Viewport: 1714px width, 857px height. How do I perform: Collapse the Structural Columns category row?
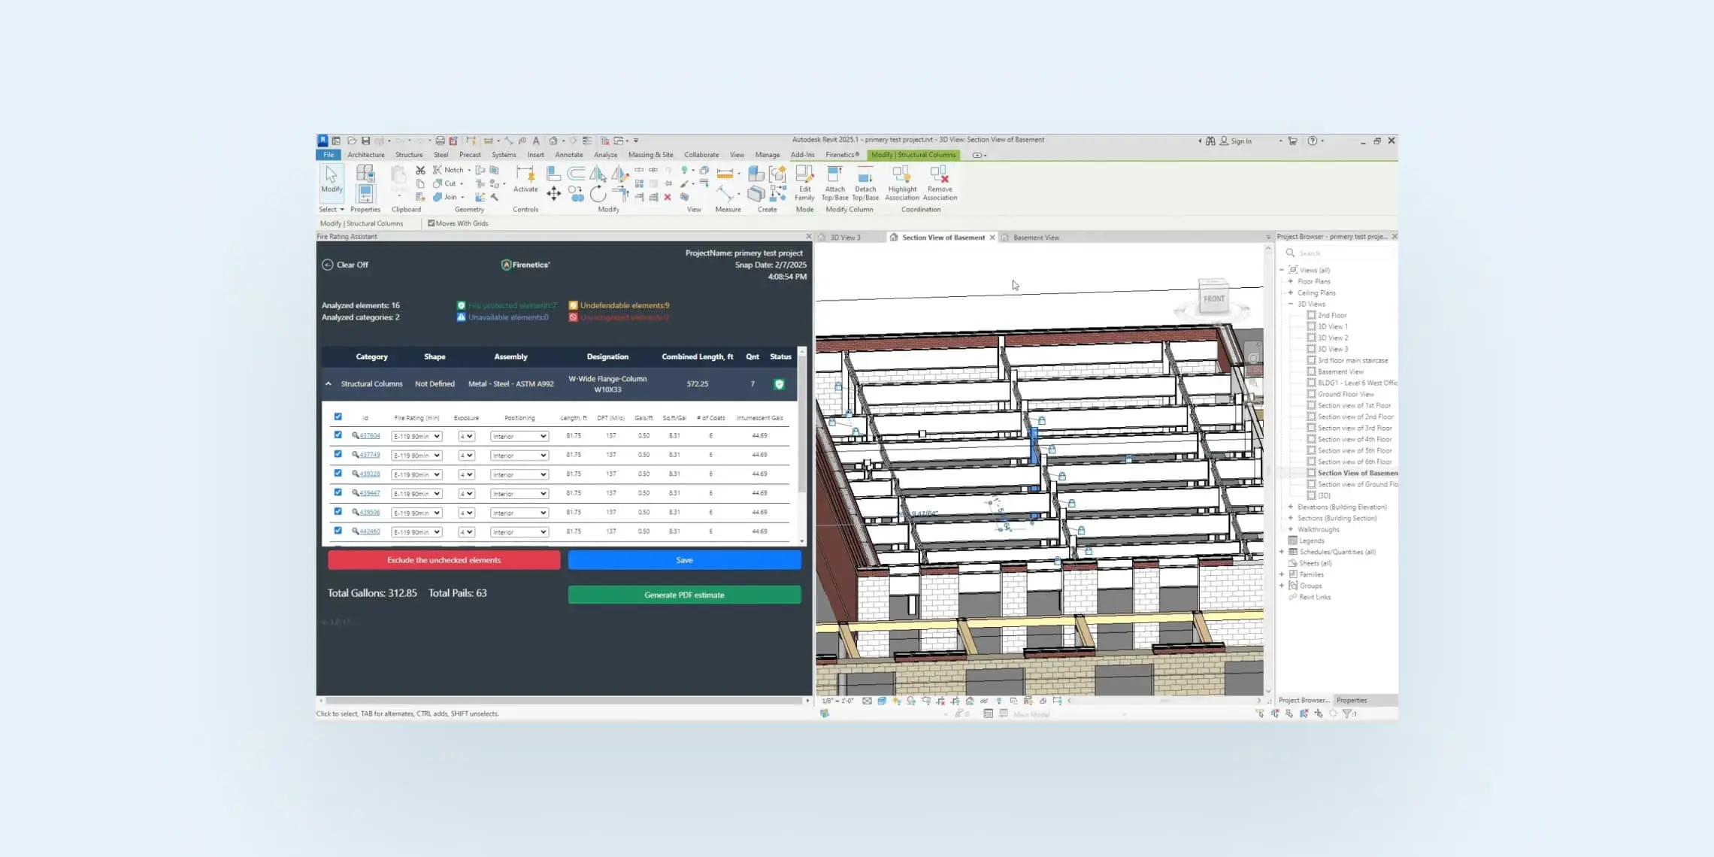[329, 384]
